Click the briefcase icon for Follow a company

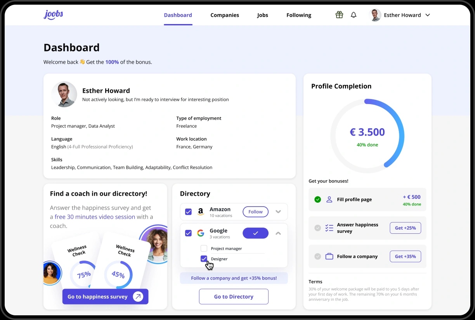(329, 256)
